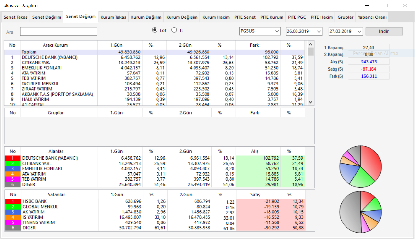Screen dimensions: 415x239
Task: Select AKBANK T.A.S (PORTFOY SAKLAMA) row
Action: coord(154,94)
